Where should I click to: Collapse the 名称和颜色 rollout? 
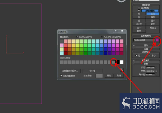pyautogui.click(x=146, y=36)
